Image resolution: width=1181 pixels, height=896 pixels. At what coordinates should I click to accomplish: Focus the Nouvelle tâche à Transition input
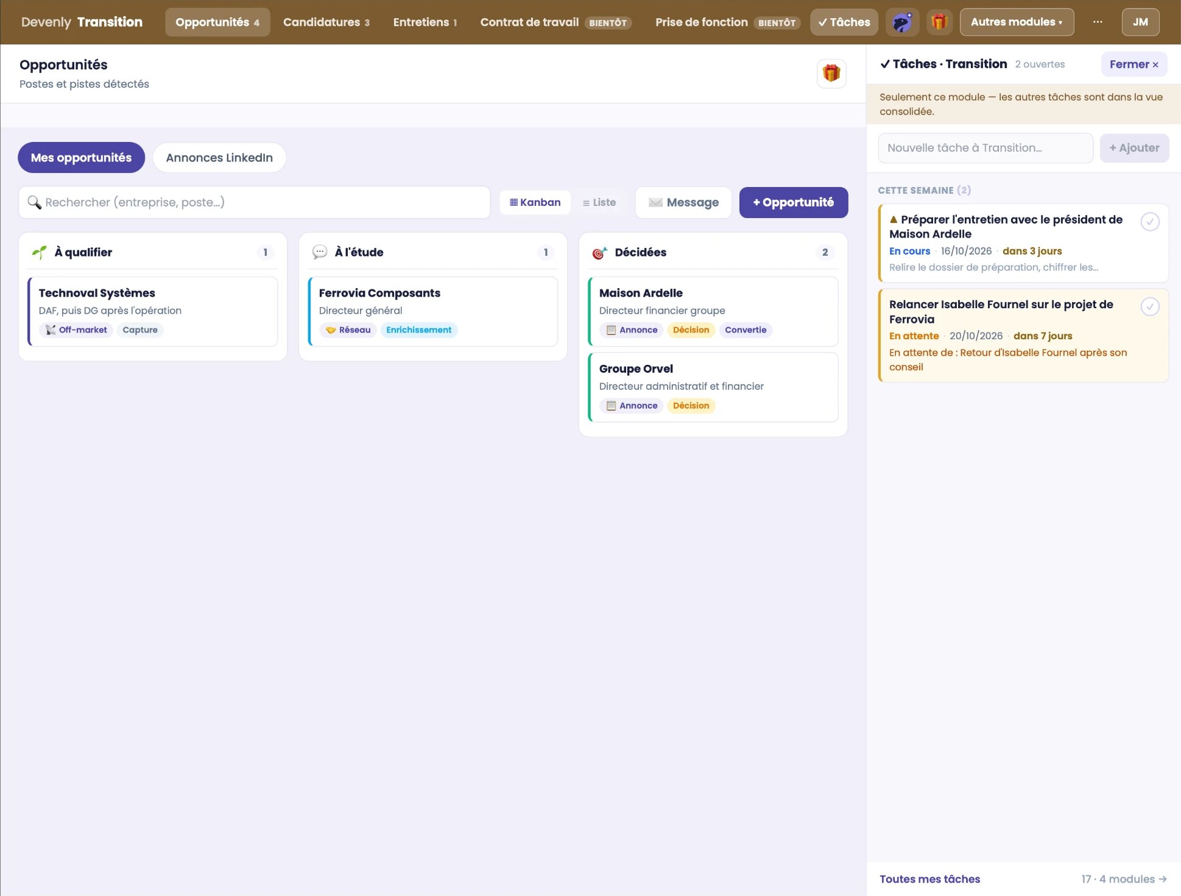(x=985, y=148)
